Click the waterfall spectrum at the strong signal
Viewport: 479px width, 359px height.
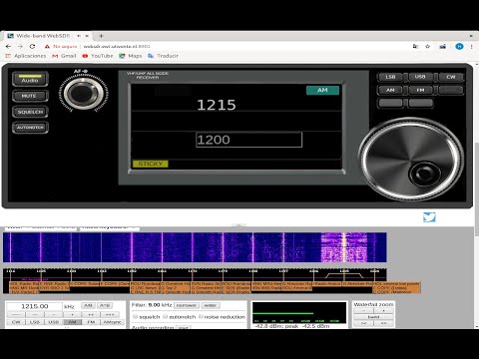(x=344, y=247)
